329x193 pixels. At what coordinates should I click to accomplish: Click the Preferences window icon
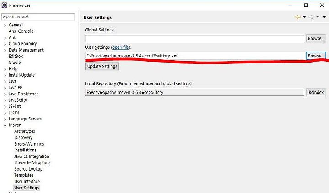[5, 5]
